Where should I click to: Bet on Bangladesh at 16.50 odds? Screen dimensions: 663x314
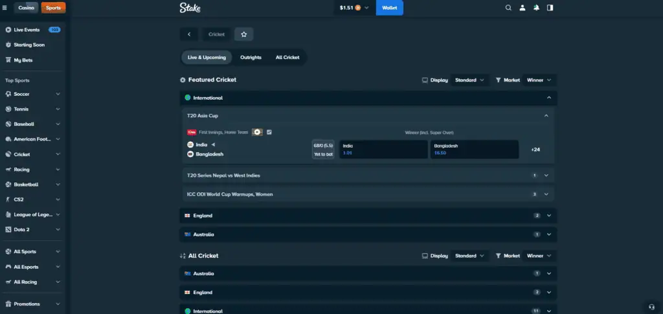[x=475, y=150]
